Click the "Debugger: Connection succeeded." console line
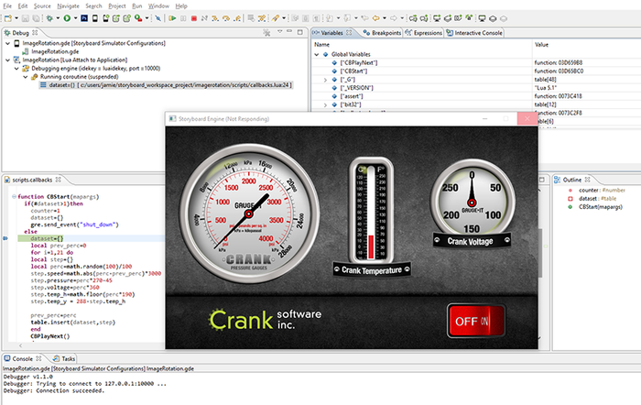This screenshot has height=405, width=641. [54, 390]
